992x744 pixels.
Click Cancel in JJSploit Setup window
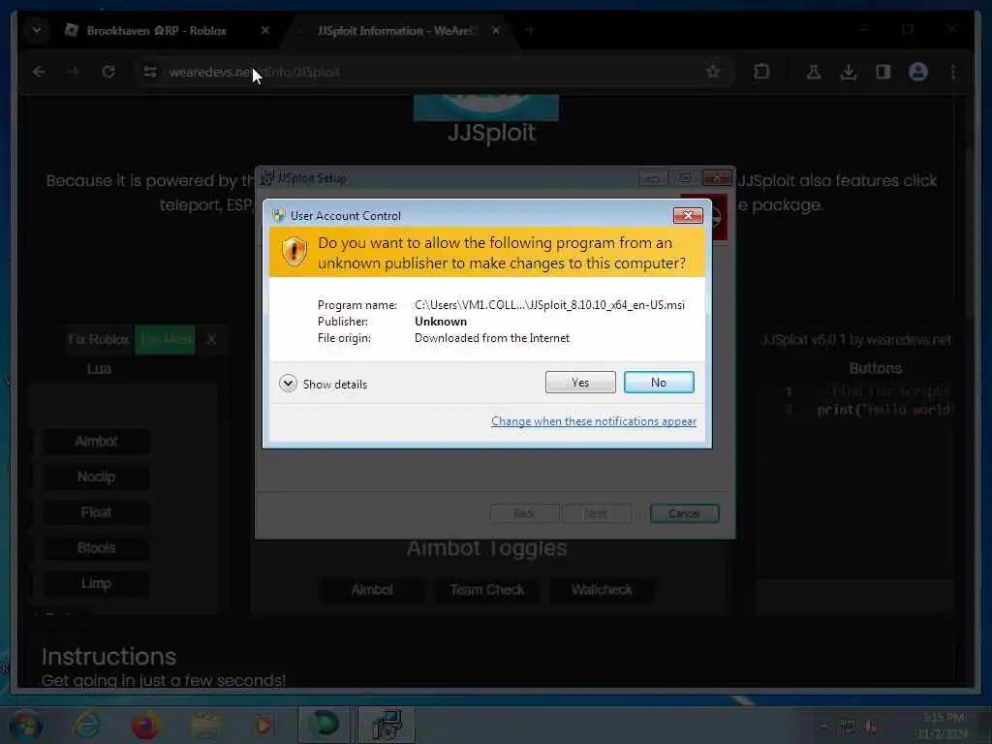[684, 513]
